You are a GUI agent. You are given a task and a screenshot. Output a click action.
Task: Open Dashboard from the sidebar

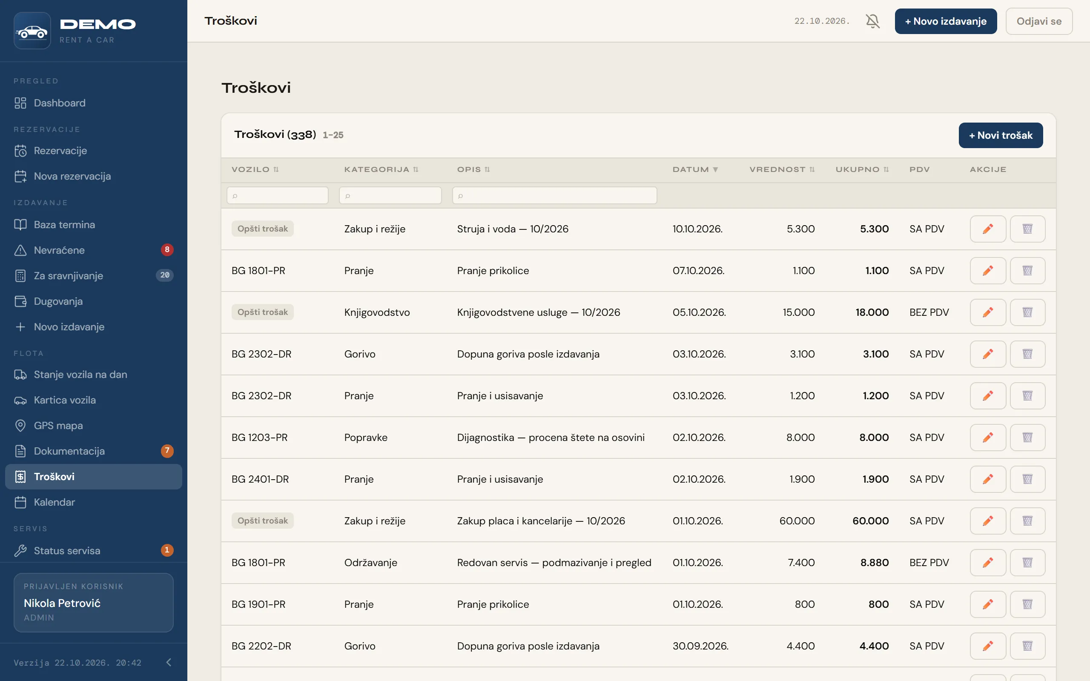(94, 103)
